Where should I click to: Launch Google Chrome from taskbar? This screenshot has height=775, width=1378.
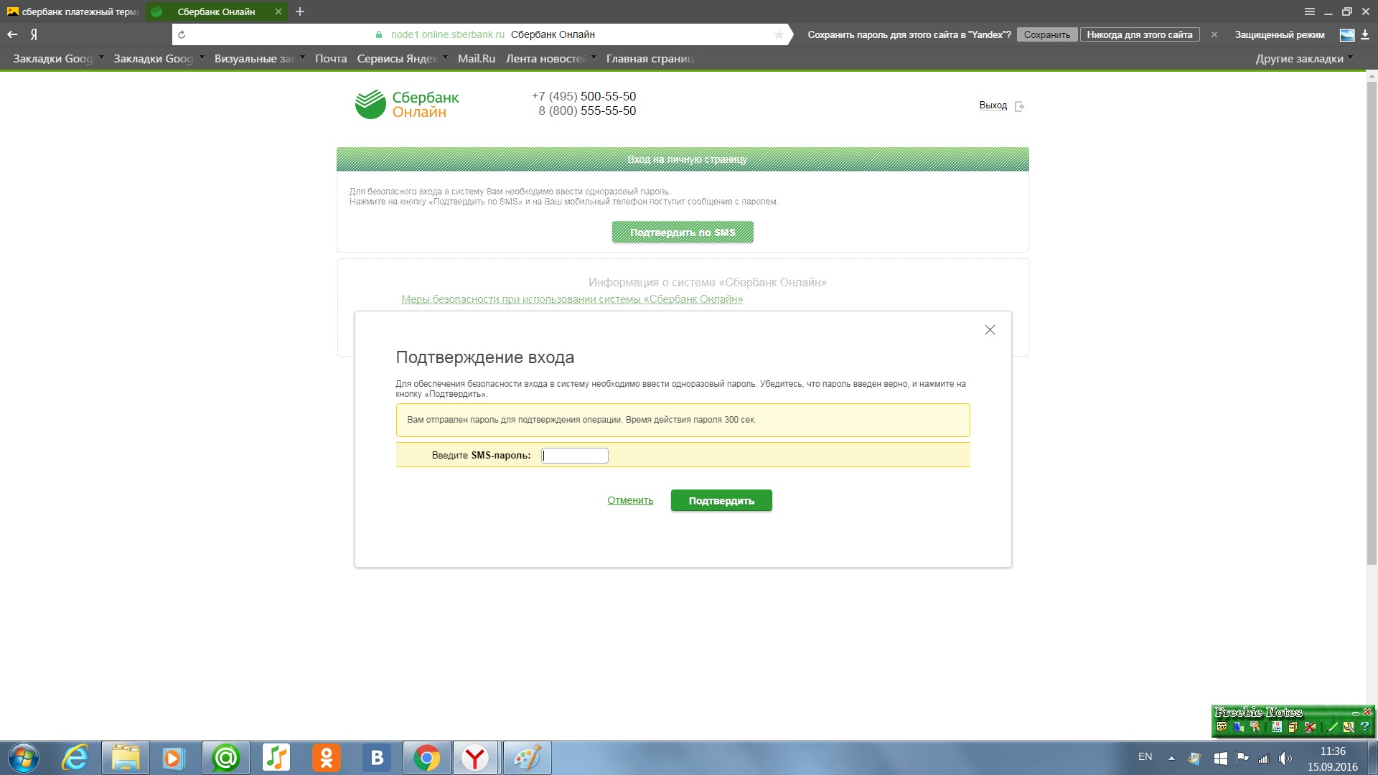[x=426, y=758]
